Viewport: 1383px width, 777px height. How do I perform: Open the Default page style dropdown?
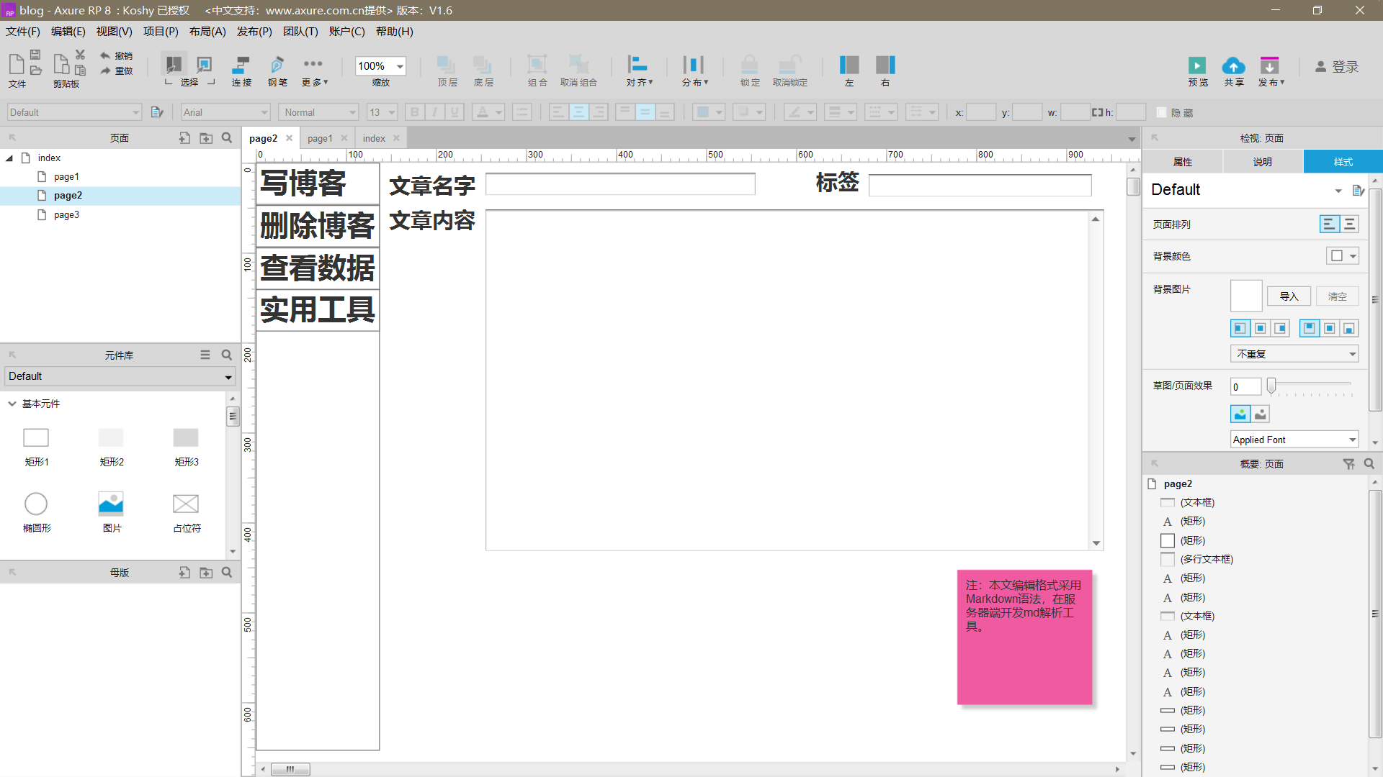1338,191
